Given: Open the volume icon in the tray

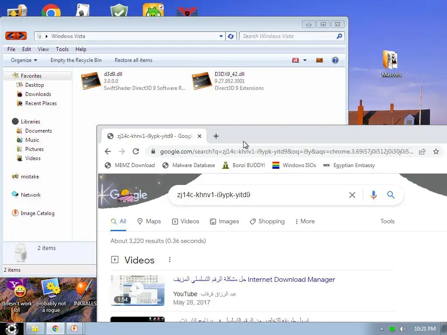Looking at the screenshot, I should click(402, 329).
